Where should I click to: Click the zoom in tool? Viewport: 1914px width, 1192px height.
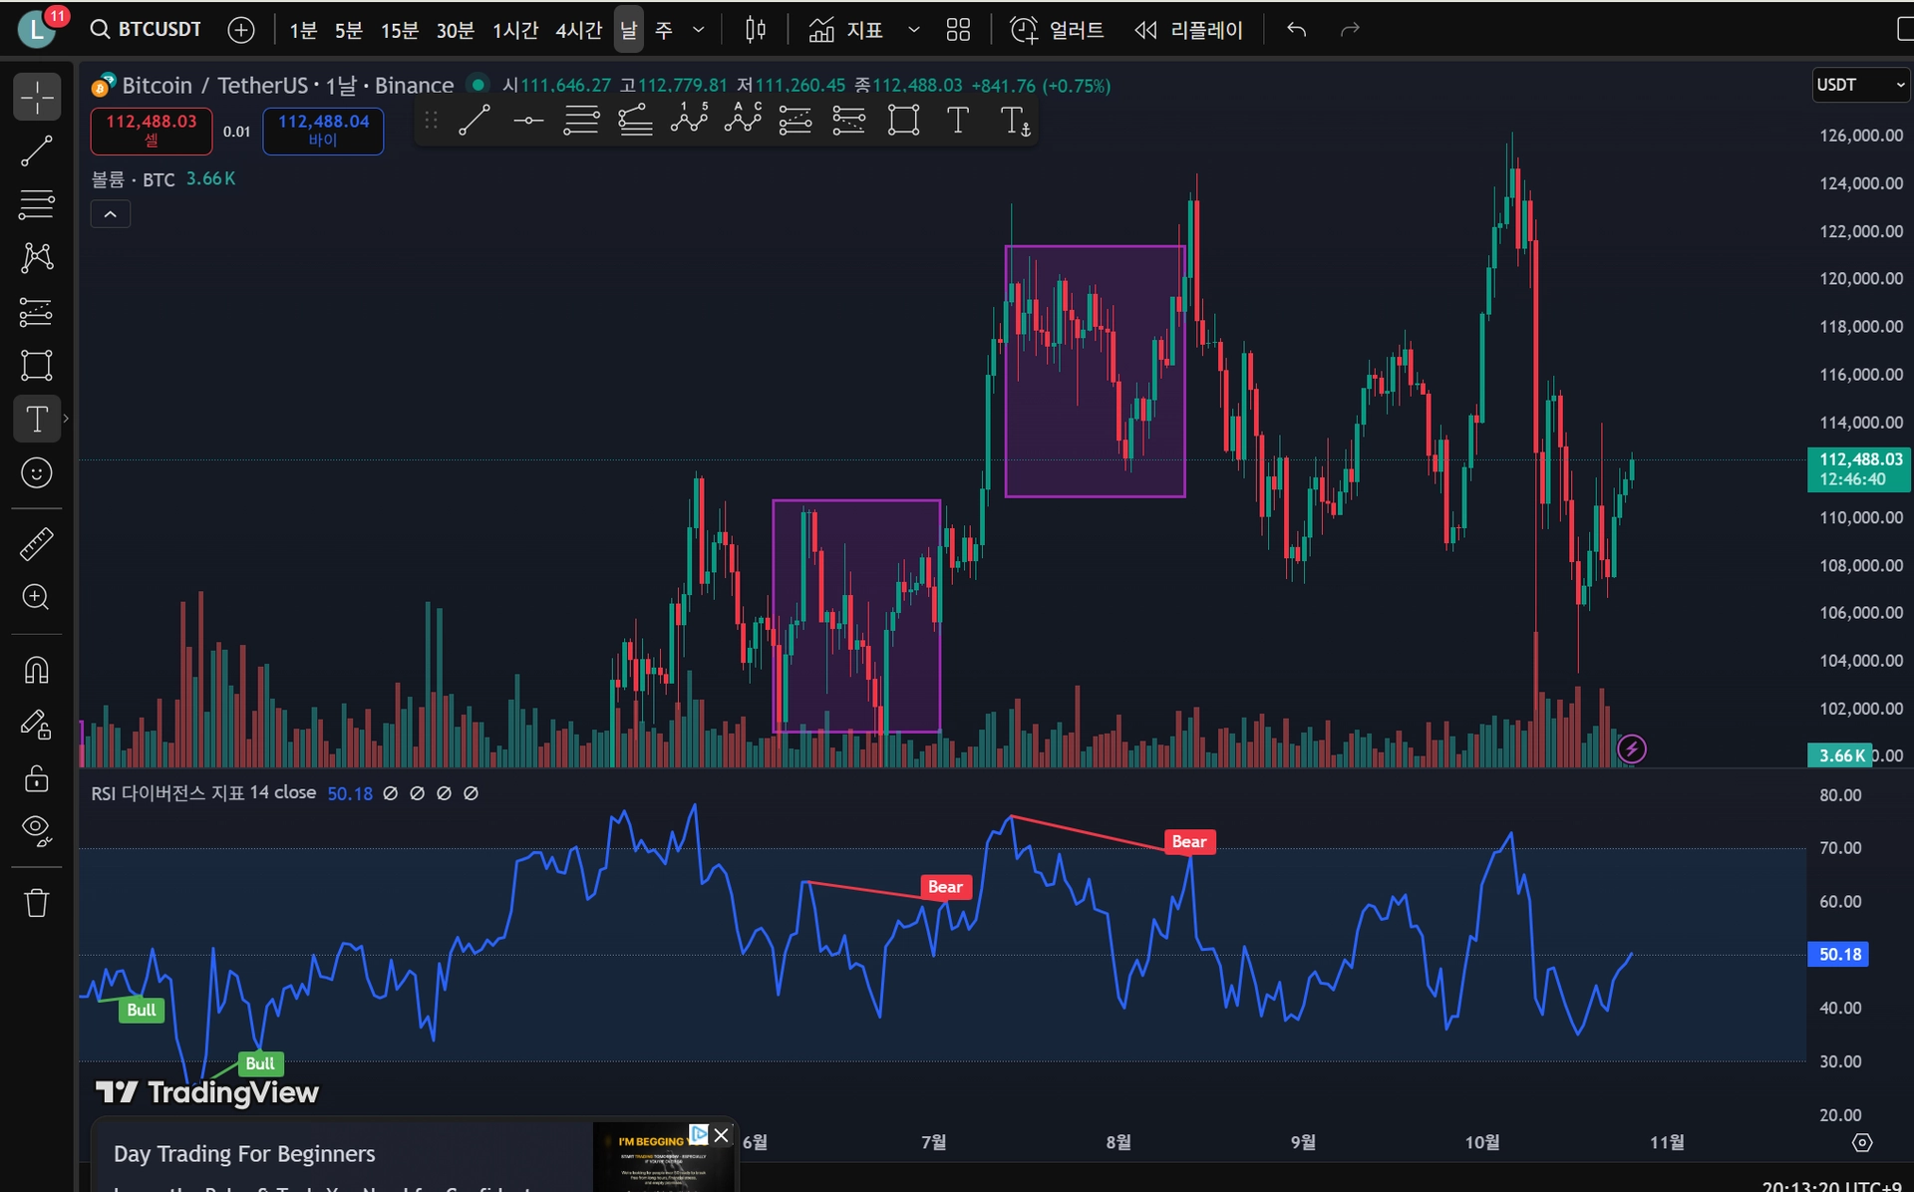pyautogui.click(x=37, y=597)
